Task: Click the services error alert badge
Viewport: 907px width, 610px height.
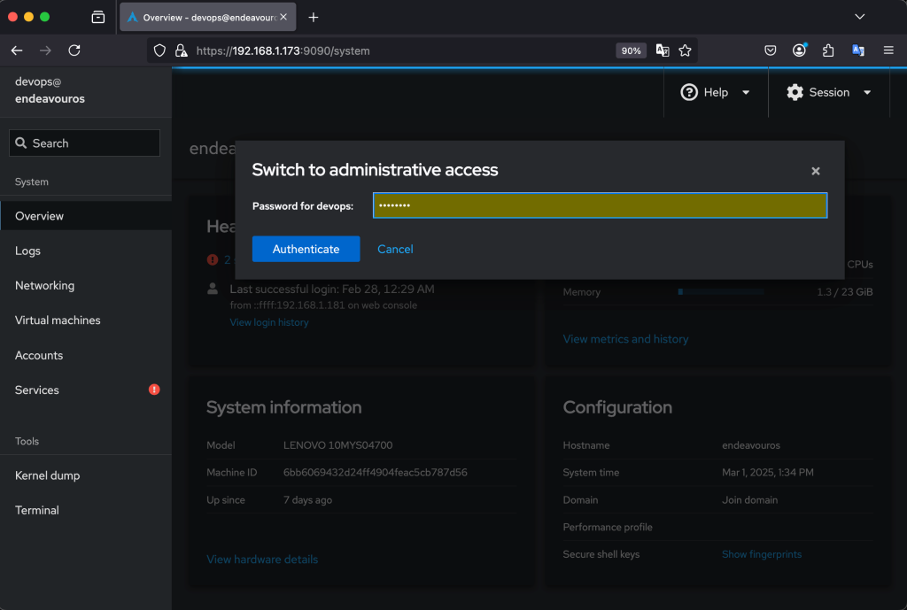Action: click(154, 390)
